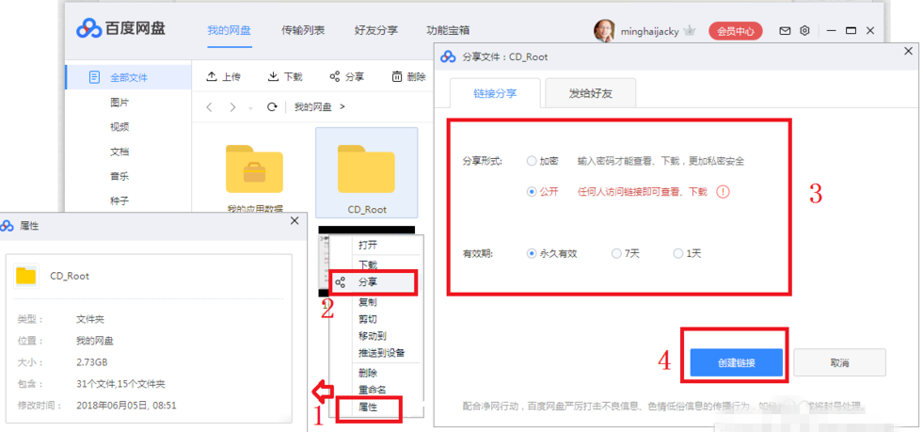Open the mail envelope icon
923x432 pixels.
[785, 31]
